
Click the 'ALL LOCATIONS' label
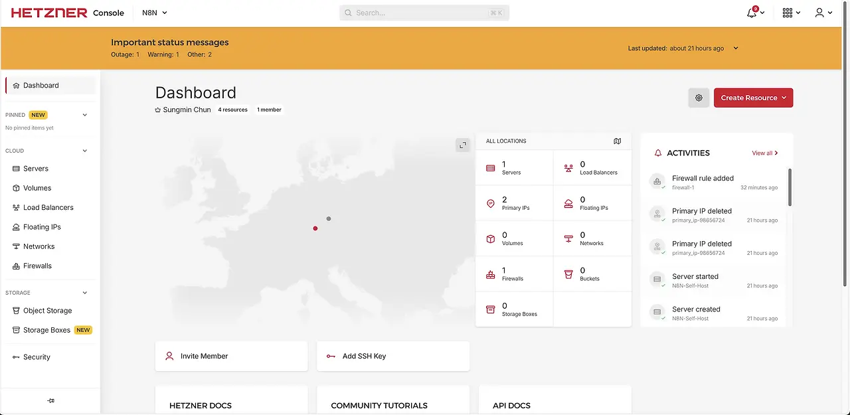point(506,141)
